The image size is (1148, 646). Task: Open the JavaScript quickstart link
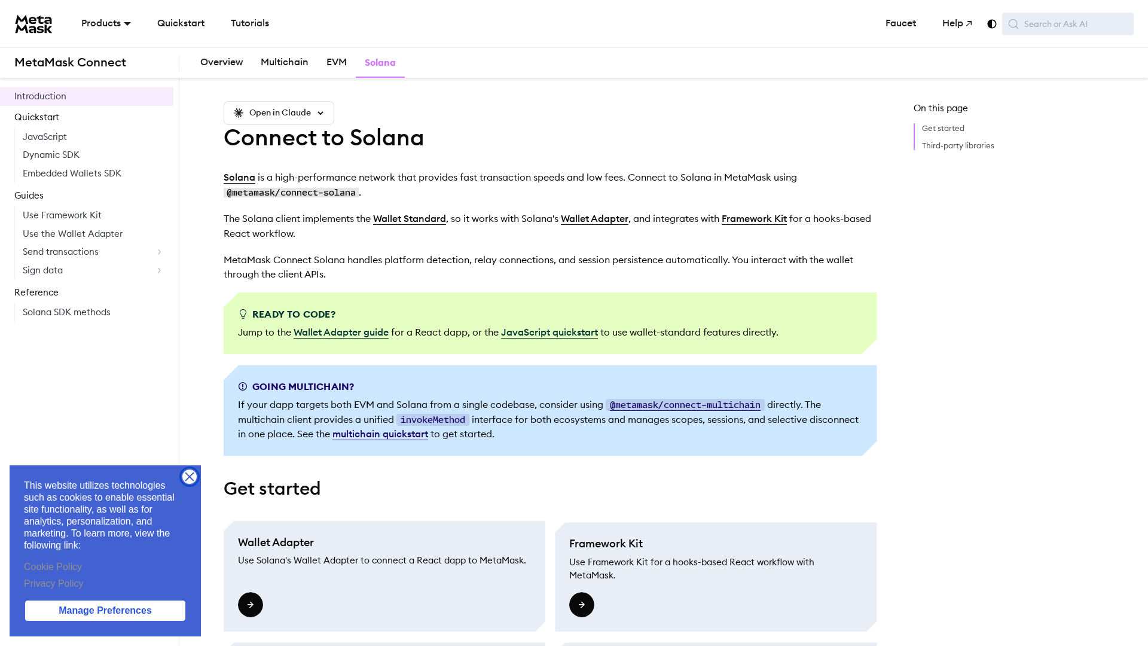point(549,333)
